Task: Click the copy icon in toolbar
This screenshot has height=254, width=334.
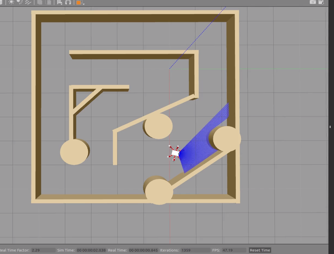Action: point(40,2)
